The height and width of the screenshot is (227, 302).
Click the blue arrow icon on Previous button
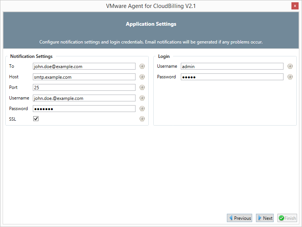point(231,218)
